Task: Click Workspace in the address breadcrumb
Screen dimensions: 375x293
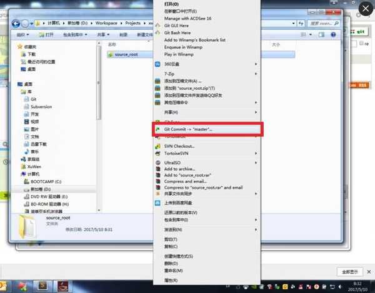Action: pos(106,23)
